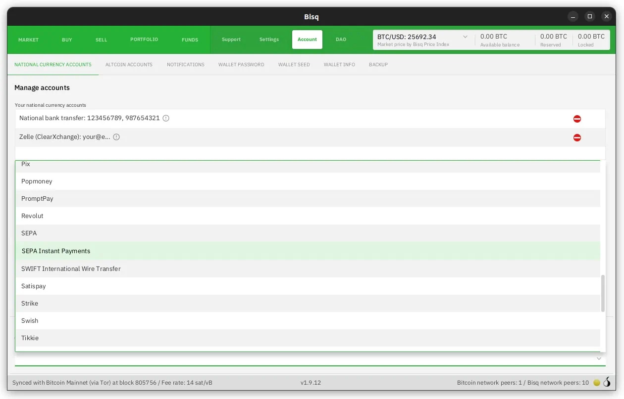Show info for Zelle account
Image resolution: width=624 pixels, height=399 pixels.
pyautogui.click(x=116, y=137)
